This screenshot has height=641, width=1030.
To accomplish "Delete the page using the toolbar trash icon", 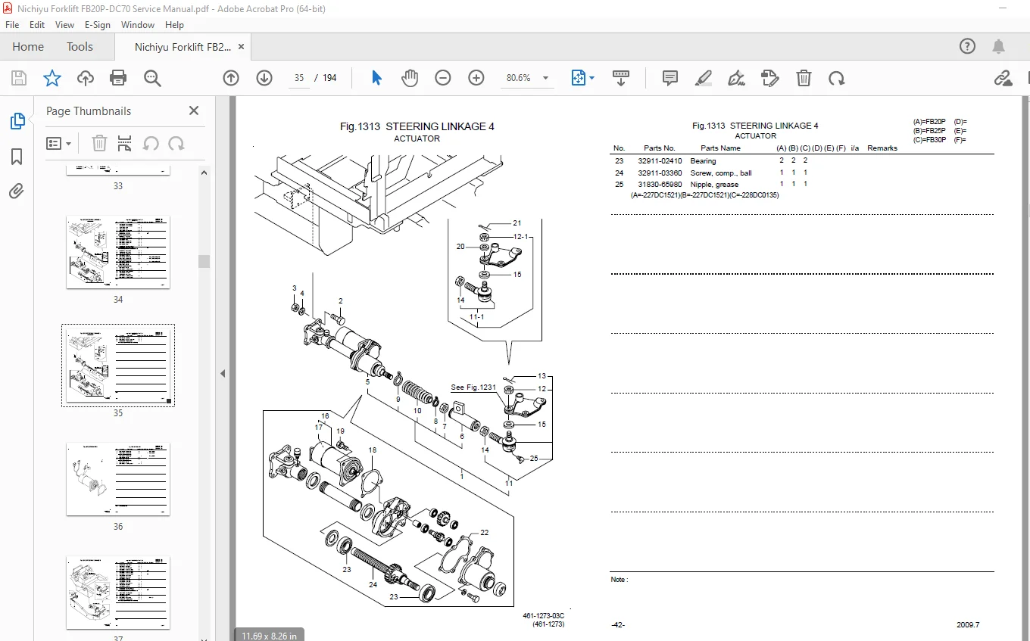I will pos(804,78).
